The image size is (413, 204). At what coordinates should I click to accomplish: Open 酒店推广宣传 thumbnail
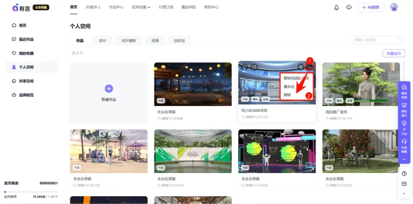click(x=361, y=84)
